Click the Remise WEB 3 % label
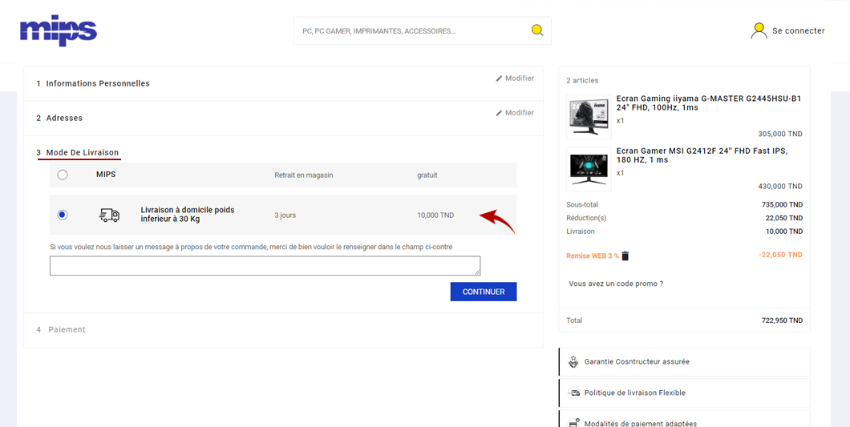Viewport: 850px width, 427px height. [x=593, y=256]
